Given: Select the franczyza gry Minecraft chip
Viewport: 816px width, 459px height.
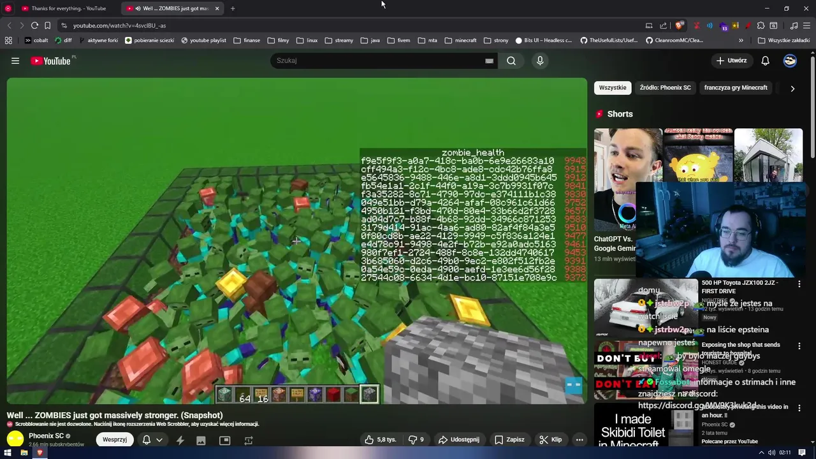Looking at the screenshot, I should tap(736, 88).
